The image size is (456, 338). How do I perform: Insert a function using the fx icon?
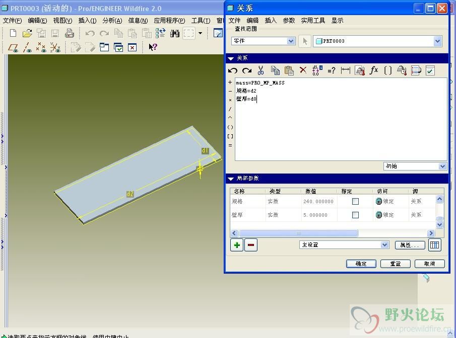(374, 70)
